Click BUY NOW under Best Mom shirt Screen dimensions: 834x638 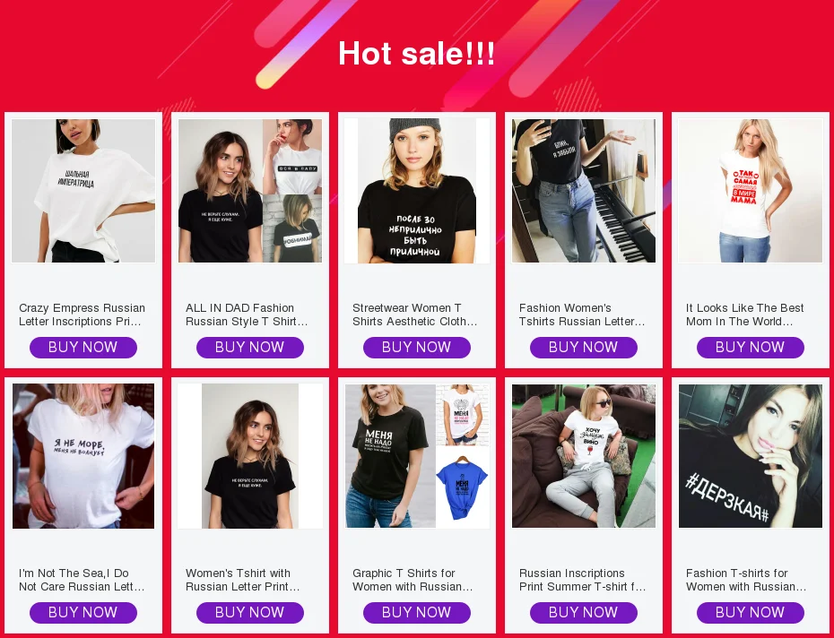tap(751, 347)
